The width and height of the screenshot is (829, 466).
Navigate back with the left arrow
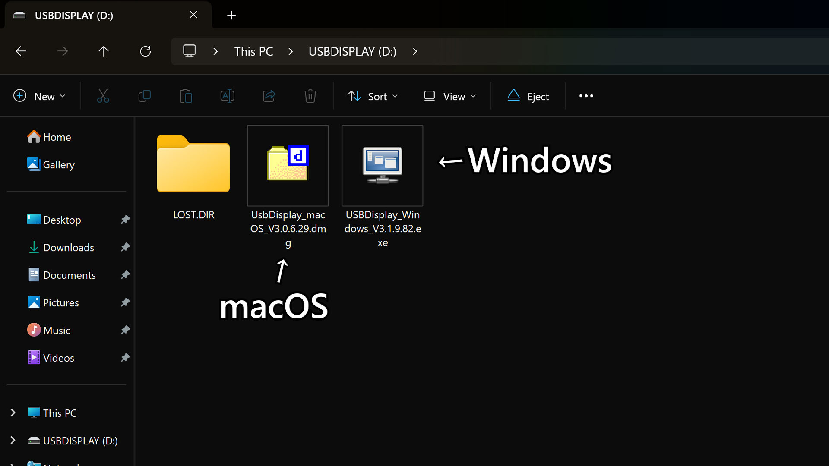[x=21, y=51]
